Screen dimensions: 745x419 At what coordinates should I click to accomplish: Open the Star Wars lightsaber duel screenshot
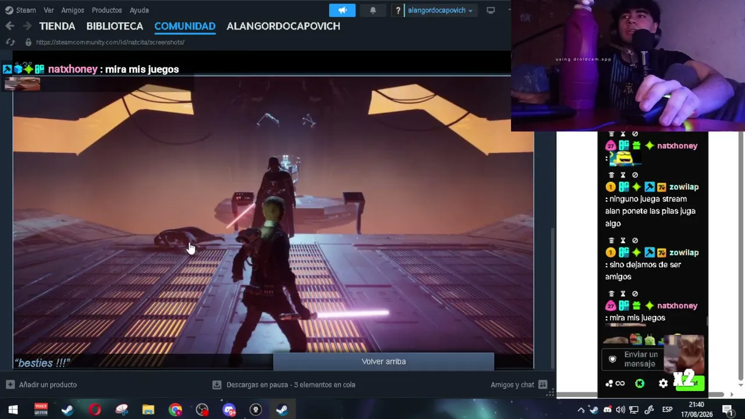tap(273, 221)
